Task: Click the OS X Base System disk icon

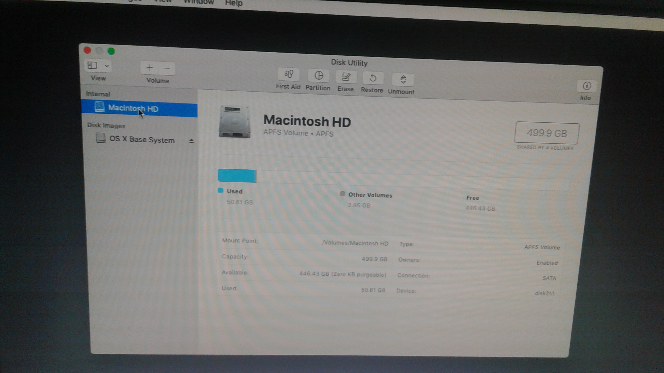Action: coord(101,138)
